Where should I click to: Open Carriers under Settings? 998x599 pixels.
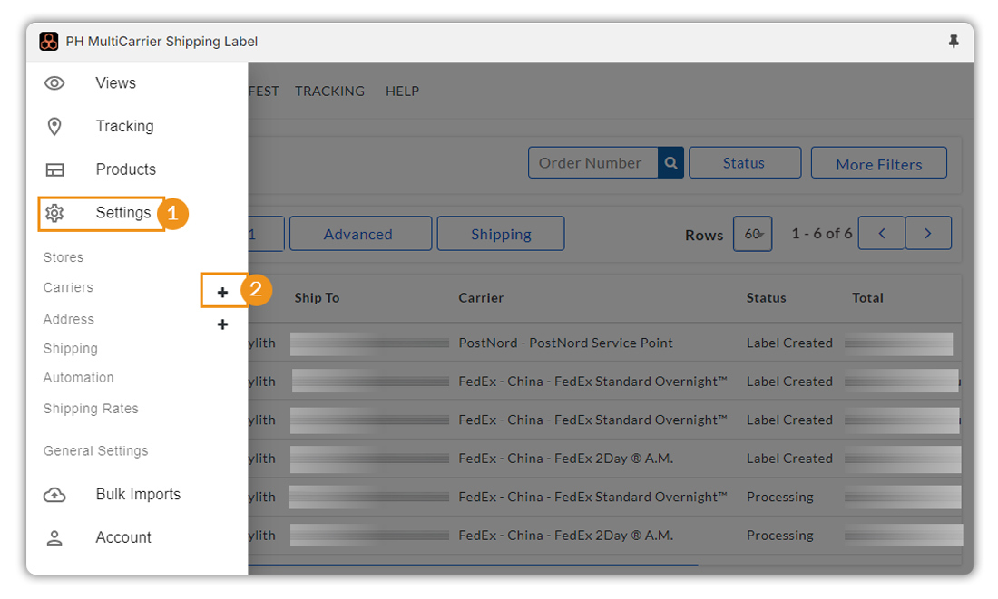click(x=68, y=287)
